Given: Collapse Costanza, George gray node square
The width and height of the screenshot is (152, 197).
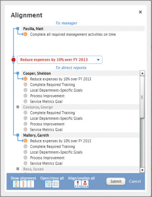Looking at the screenshot, I should pos(18,107).
